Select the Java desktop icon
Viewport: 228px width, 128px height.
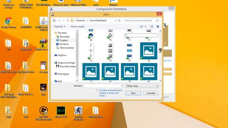click(x=43, y=24)
